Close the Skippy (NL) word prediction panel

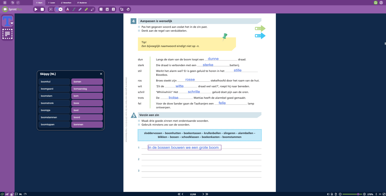point(101,74)
